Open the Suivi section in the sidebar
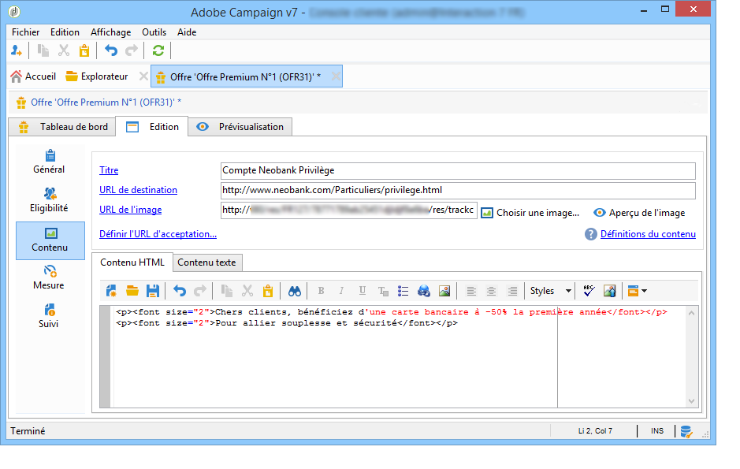Viewport: 740px width, 469px height. click(49, 317)
